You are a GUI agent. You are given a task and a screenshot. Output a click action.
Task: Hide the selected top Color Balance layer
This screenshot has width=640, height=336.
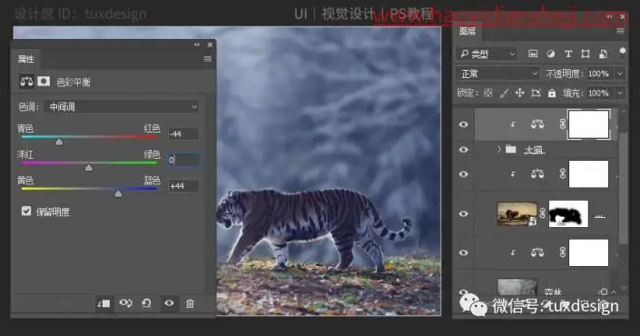[463, 124]
